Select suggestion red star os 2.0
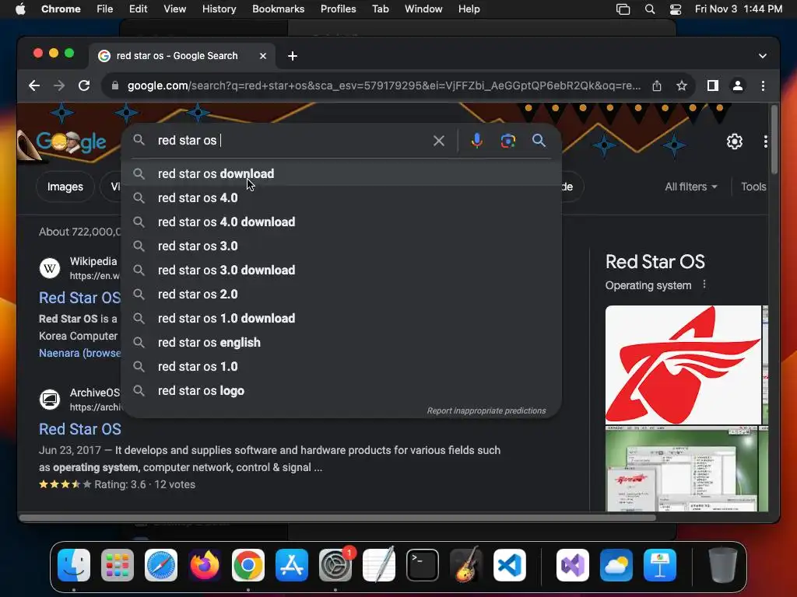 pyautogui.click(x=342, y=295)
